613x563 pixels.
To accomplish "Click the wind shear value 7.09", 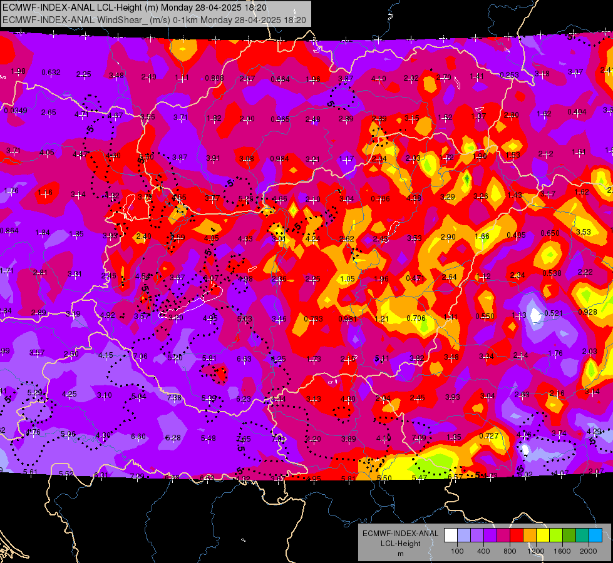I will pos(419,438).
